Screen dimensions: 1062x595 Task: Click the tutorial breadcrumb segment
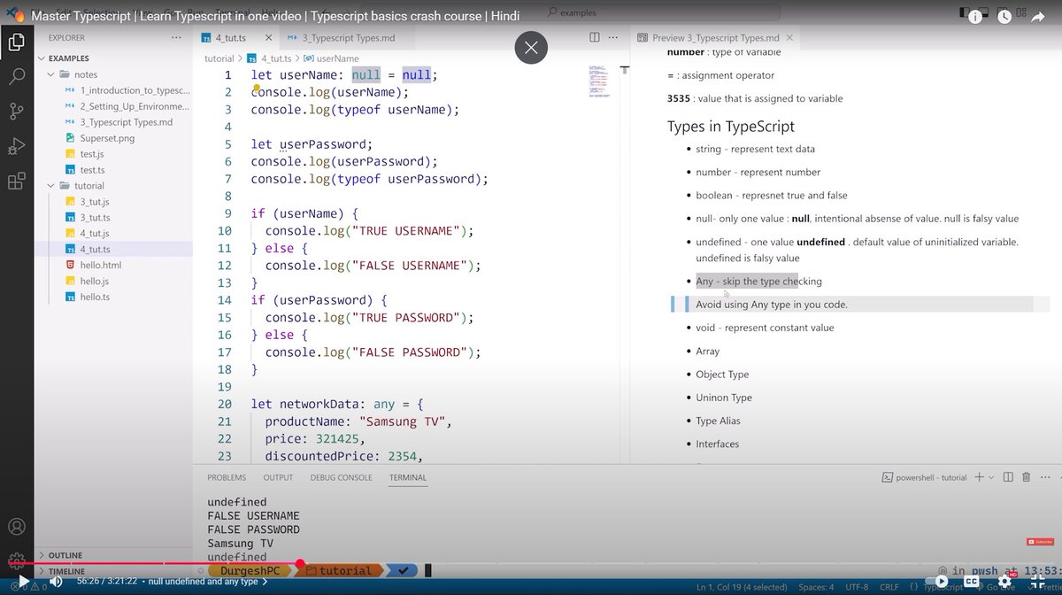219,58
